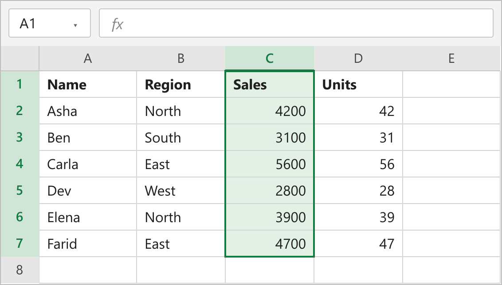Click the Name header cell
The height and width of the screenshot is (285, 502).
[88, 84]
